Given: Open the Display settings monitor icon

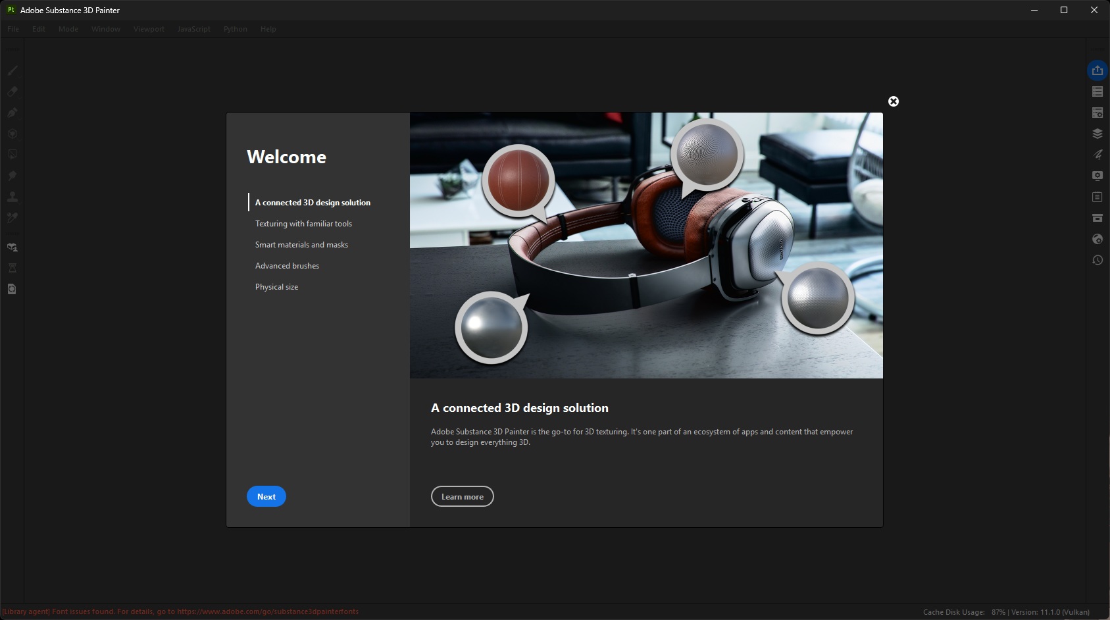Looking at the screenshot, I should tap(1097, 176).
